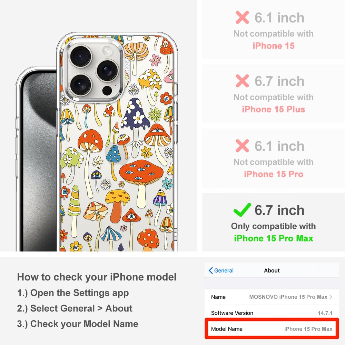Screen dimensions: 345x345
Task: Click the red X beside iPhone 15 Plus
Action: 242,81
